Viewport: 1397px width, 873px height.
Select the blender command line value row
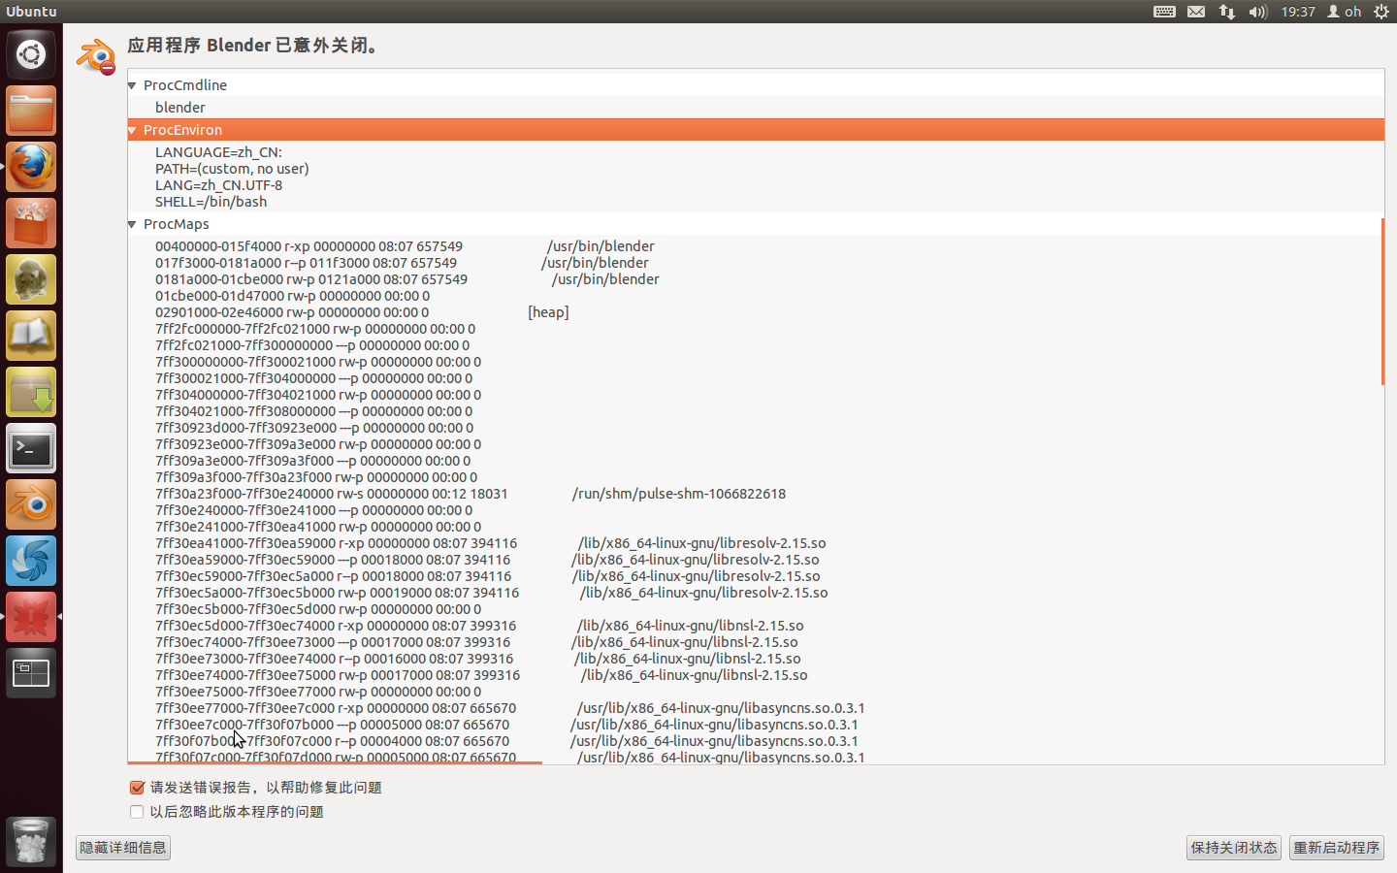pyautogui.click(x=756, y=108)
